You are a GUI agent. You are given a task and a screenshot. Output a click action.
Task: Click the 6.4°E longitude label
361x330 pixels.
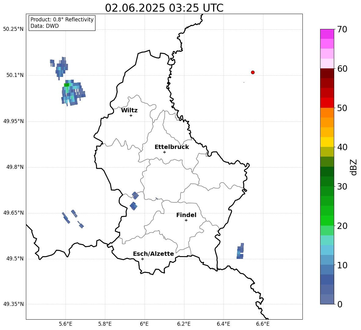tap(223, 324)
